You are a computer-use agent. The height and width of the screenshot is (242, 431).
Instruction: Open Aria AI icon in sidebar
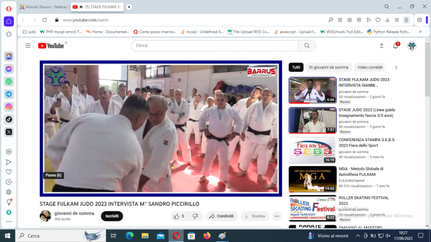[9, 57]
